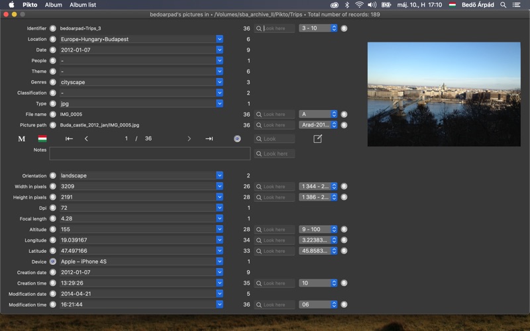Viewport: 530px width, 331px height.
Task: Click File name Look here search field
Action: 274,114
